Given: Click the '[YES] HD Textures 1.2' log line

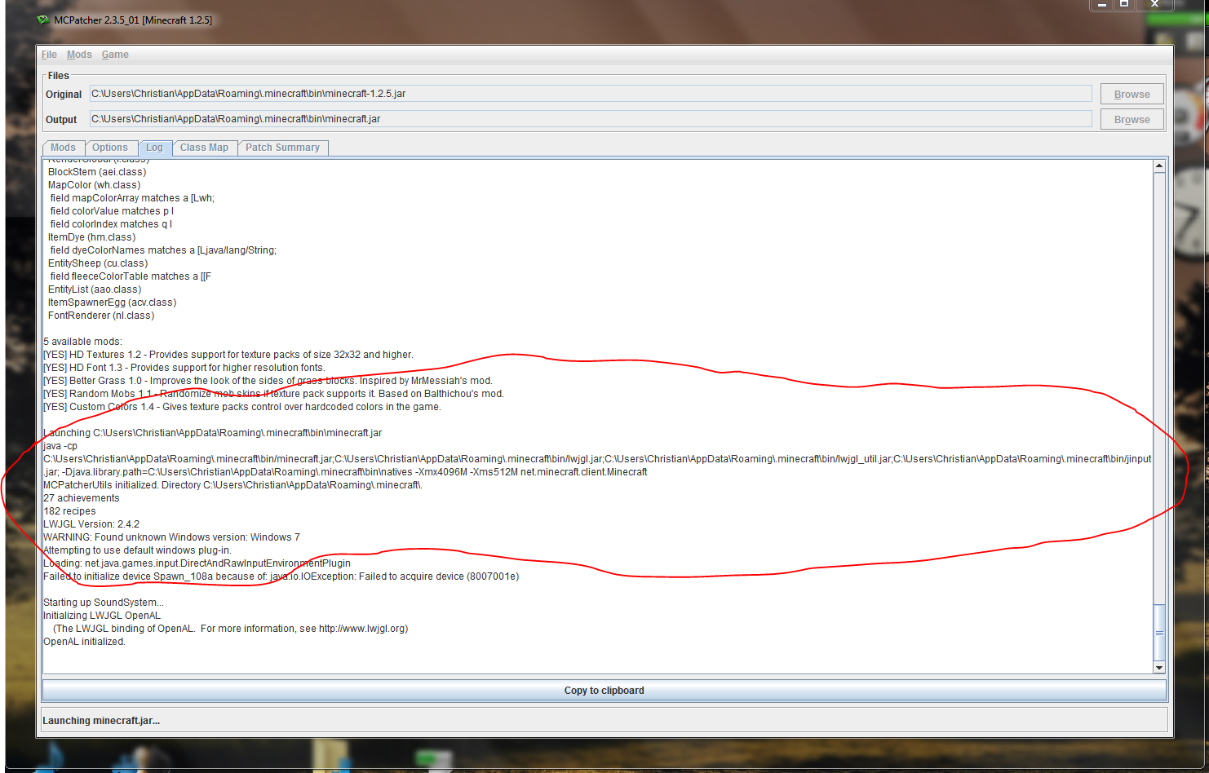Looking at the screenshot, I should pos(228,355).
